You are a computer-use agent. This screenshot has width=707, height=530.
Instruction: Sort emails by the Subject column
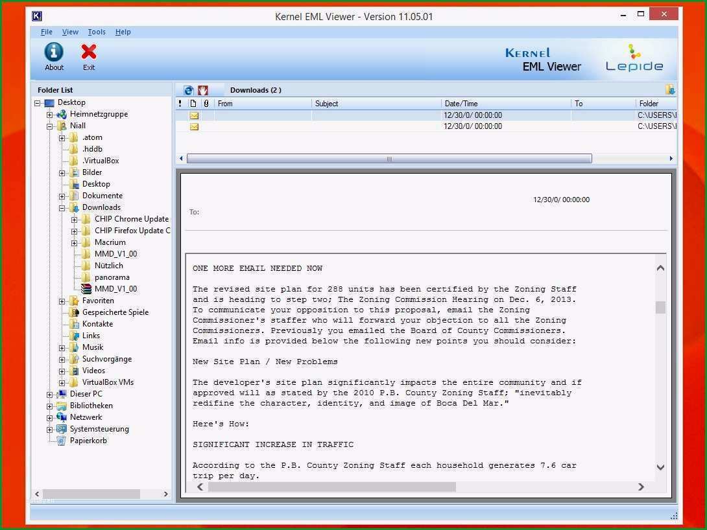pos(376,104)
